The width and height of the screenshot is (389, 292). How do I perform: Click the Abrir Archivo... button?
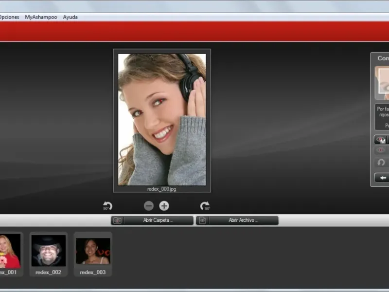(243, 220)
